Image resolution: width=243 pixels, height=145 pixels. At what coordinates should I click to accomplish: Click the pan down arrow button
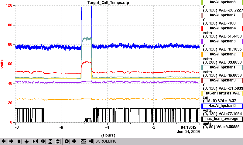click(27, 141)
